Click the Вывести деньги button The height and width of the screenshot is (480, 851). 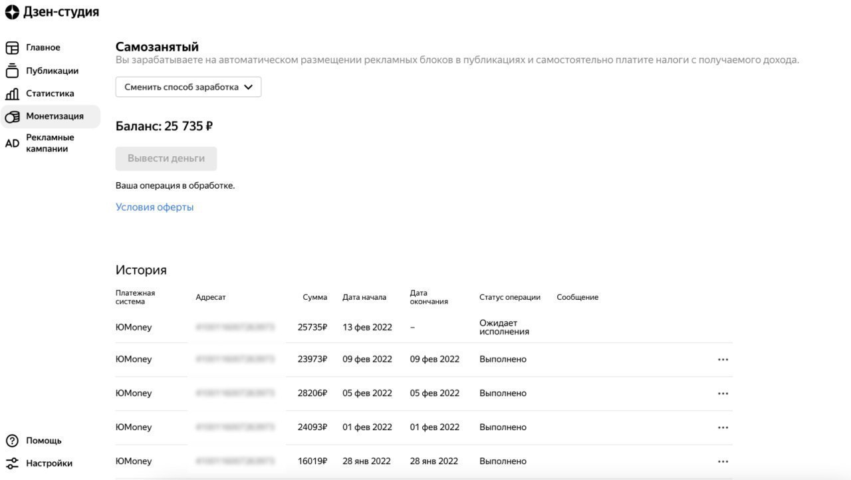coord(166,159)
